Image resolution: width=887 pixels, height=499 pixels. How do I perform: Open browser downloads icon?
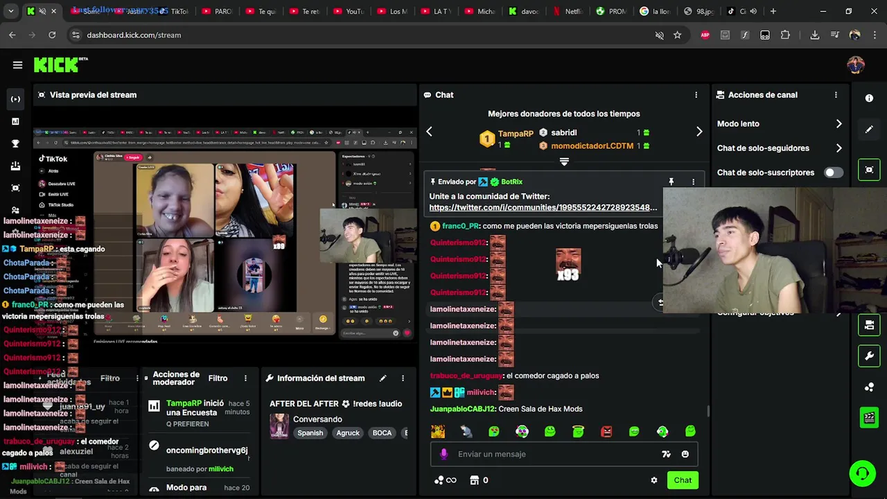814,35
